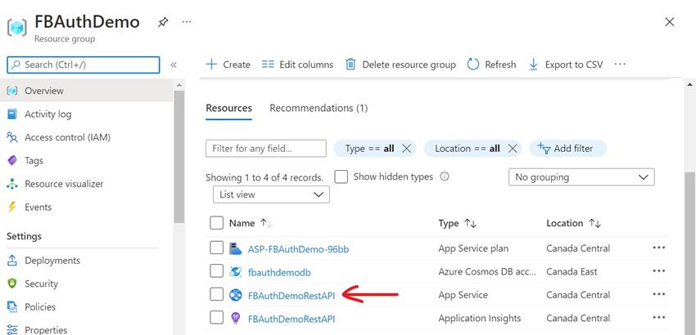Click the Azure Cosmos DB acc... type cell
696x335 pixels.
click(487, 271)
